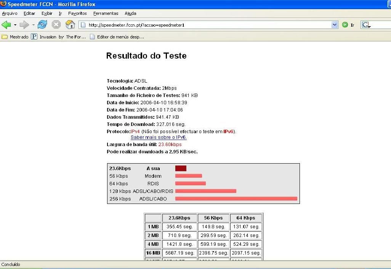Click the '23.6Kbps' table column header

coord(179,218)
